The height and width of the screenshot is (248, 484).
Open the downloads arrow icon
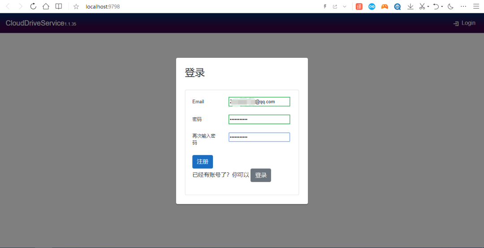(410, 7)
